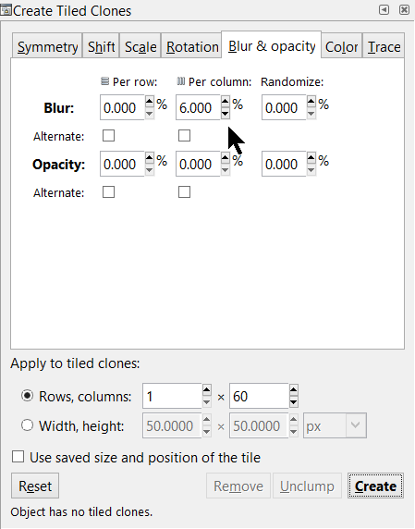Image resolution: width=415 pixels, height=529 pixels.
Task: Decrease Opacity per row down arrow
Action: (x=150, y=170)
